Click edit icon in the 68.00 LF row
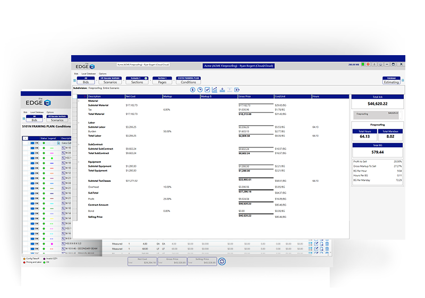The height and width of the screenshot is (298, 425). coord(316,249)
